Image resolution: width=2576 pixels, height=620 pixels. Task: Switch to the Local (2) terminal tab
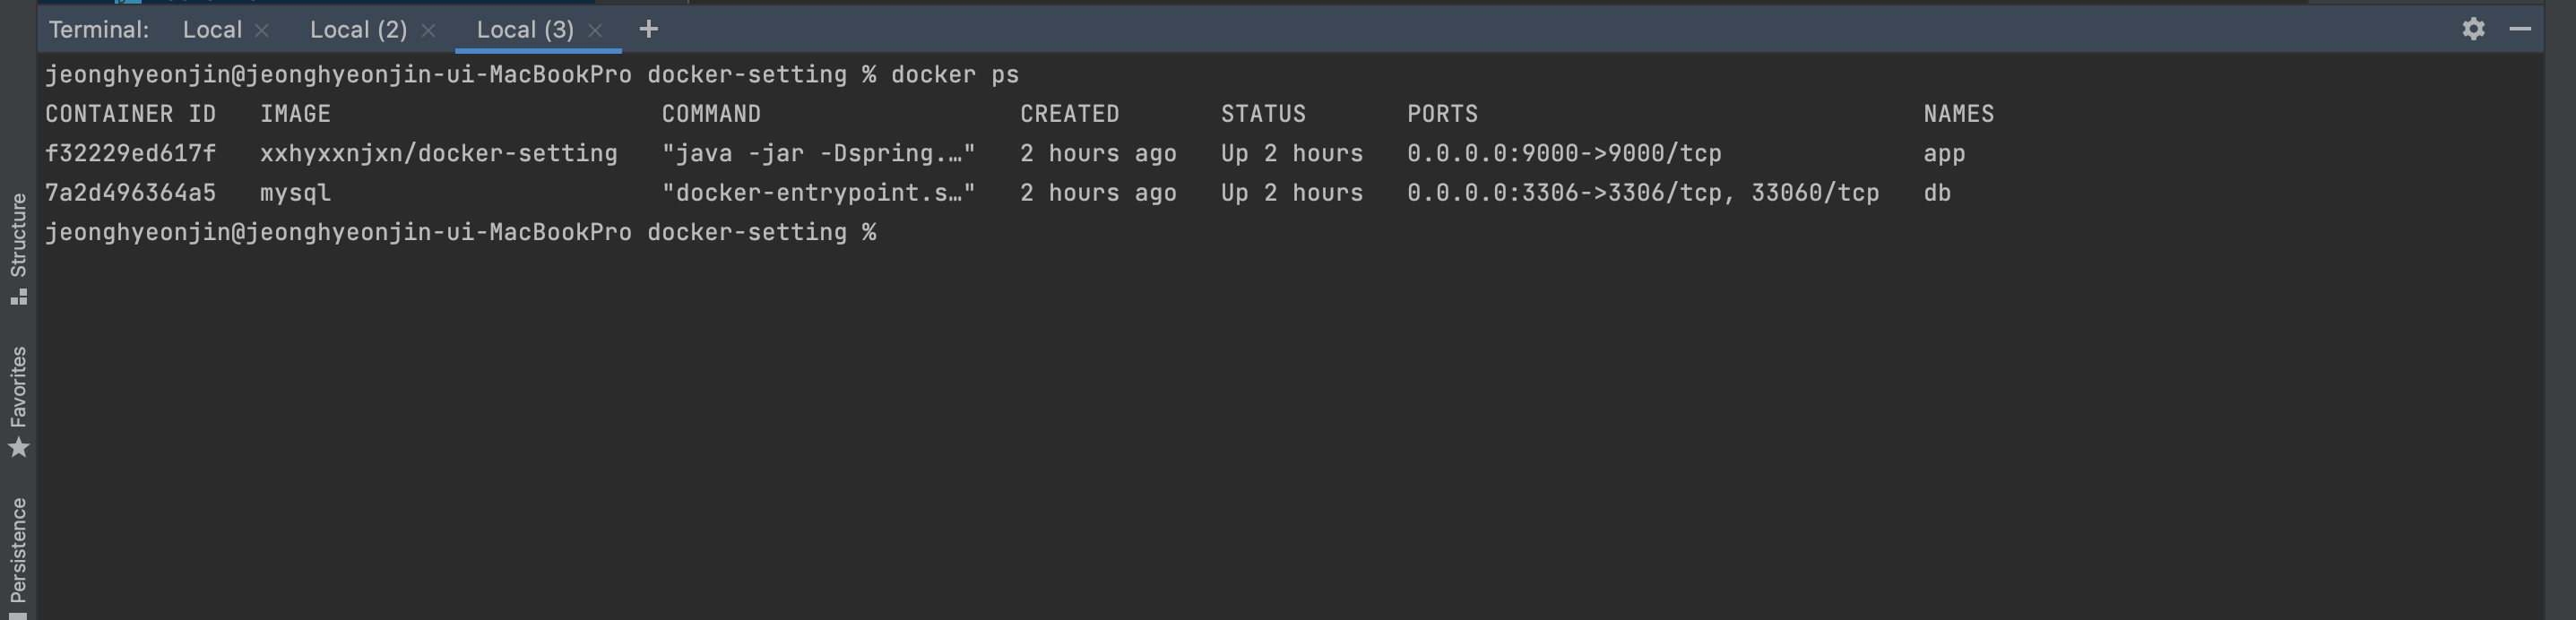tap(358, 30)
